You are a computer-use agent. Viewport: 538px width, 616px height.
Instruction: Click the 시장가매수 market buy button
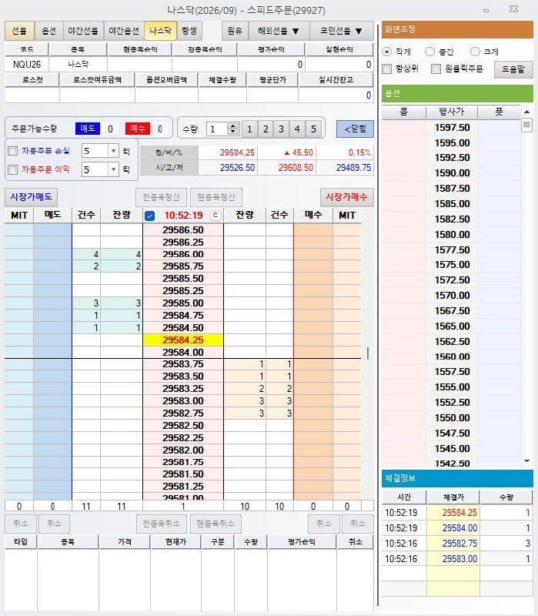[347, 197]
